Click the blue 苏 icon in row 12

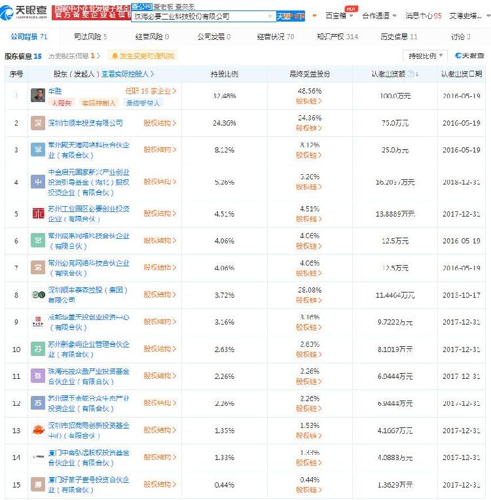(38, 403)
